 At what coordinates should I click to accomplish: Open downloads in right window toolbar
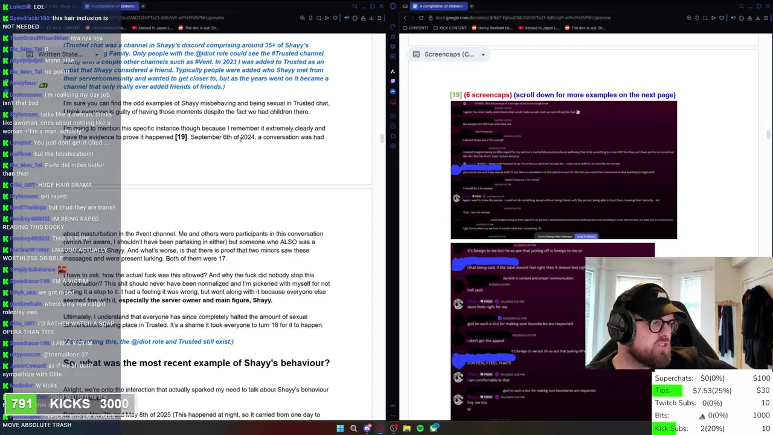pos(758,18)
